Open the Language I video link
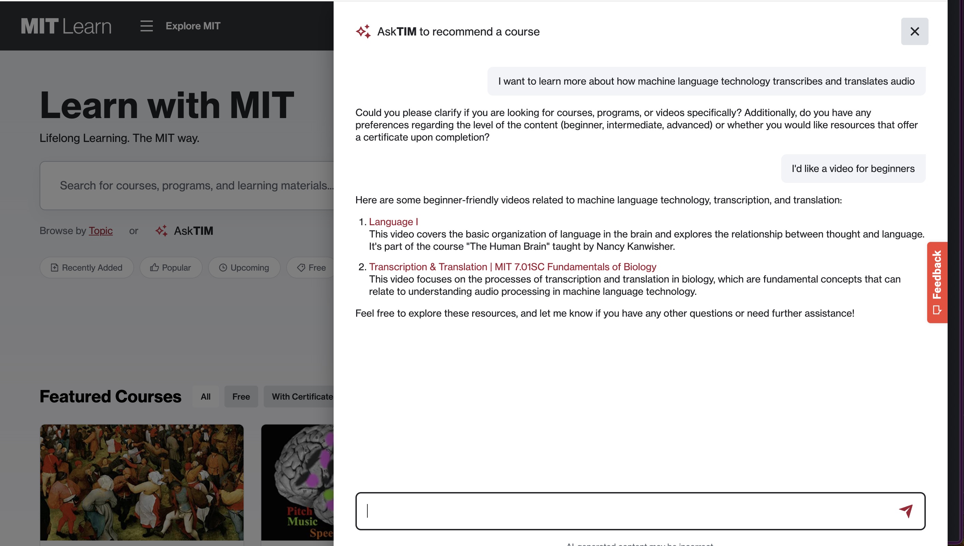Image resolution: width=964 pixels, height=546 pixels. pyautogui.click(x=394, y=221)
